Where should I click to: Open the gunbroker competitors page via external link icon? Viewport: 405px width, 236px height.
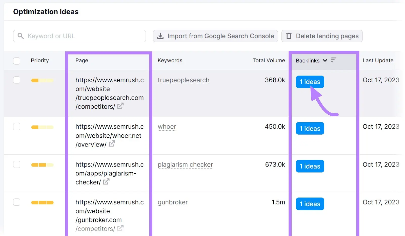pos(121,228)
